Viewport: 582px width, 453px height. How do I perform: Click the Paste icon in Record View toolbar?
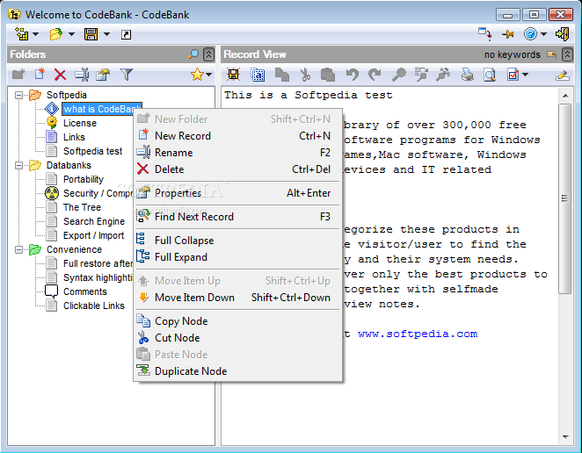[328, 75]
